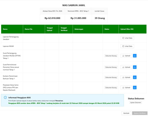Screen dimensions: 148x116
Task: Click the Kembali button
Action: [x=126, y=113]
